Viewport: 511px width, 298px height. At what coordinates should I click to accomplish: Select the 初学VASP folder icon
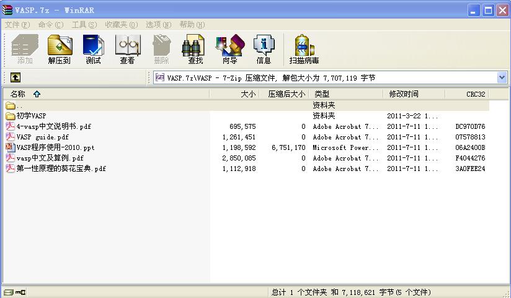coord(11,116)
